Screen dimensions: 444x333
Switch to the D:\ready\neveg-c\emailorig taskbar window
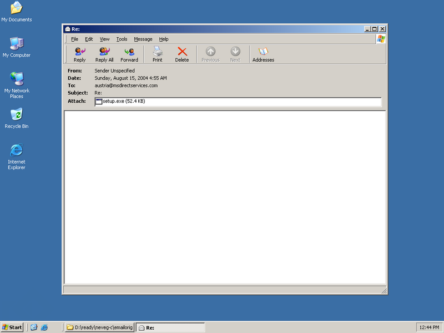pyautogui.click(x=100, y=327)
